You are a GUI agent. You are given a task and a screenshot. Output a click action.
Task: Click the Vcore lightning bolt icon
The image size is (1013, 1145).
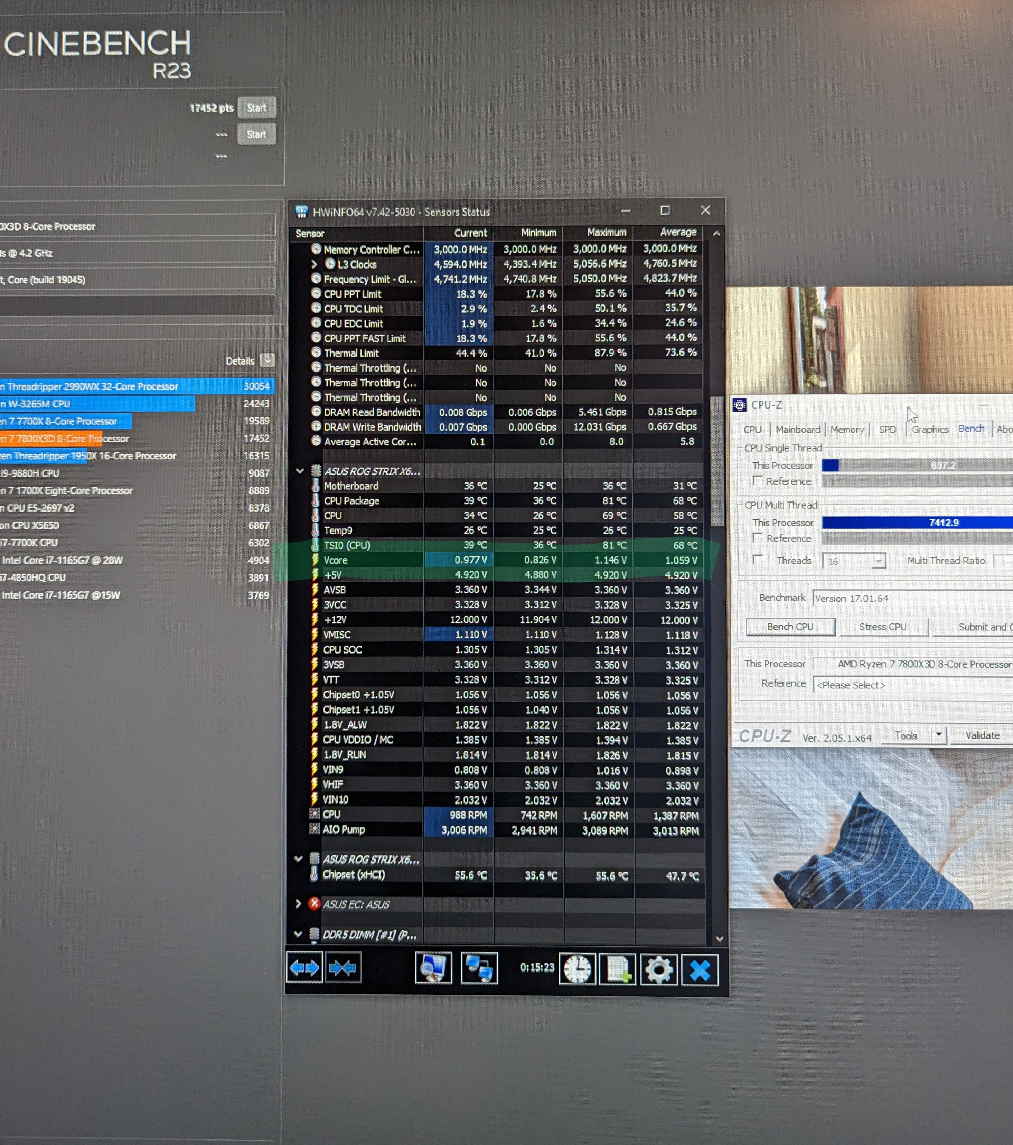pyautogui.click(x=315, y=560)
